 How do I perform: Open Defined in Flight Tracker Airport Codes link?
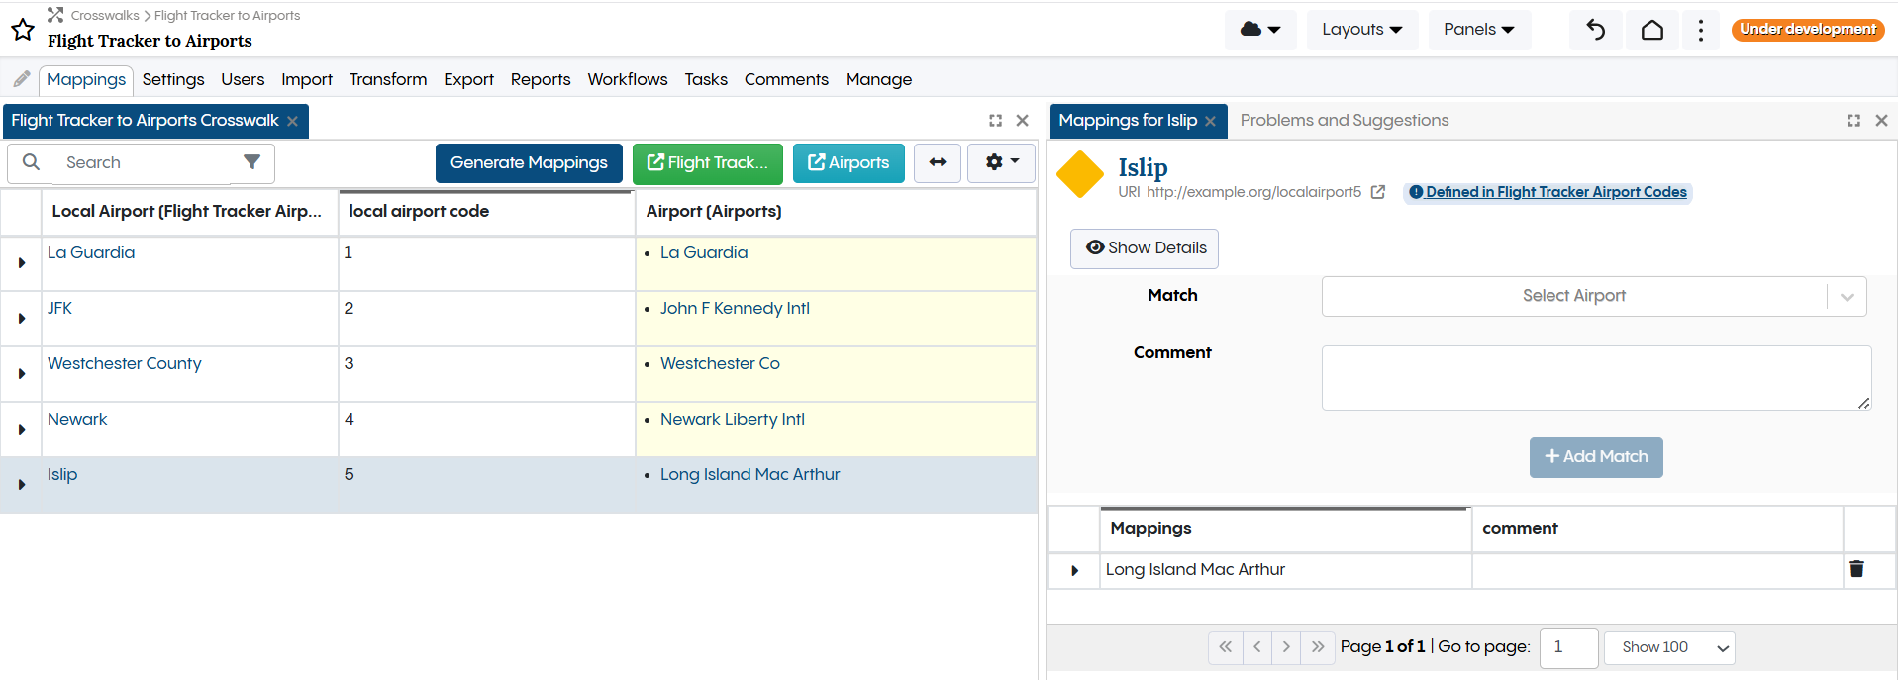click(1554, 192)
